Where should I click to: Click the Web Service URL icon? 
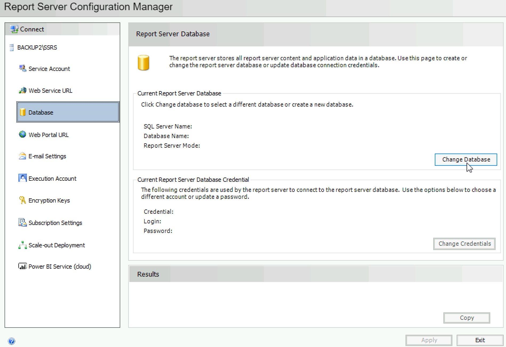point(23,90)
